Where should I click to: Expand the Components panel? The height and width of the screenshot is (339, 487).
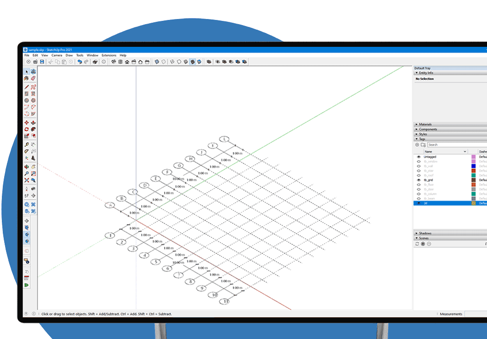coord(417,129)
